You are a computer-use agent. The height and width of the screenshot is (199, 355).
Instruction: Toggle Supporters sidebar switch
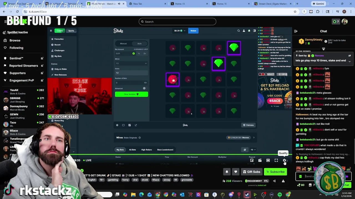coord(42,73)
